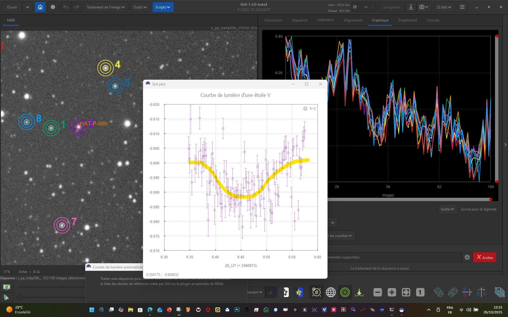Click the photometry concentric circles icon
The image size is (508, 317).
point(345,292)
